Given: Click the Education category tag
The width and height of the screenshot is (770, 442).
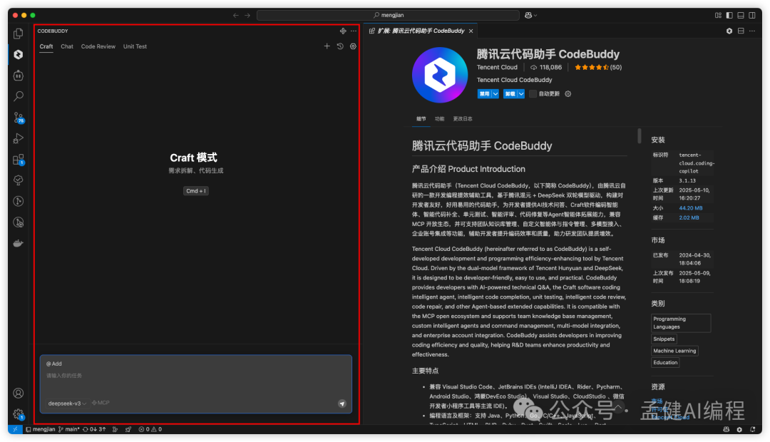Looking at the screenshot, I should pyautogui.click(x=665, y=362).
